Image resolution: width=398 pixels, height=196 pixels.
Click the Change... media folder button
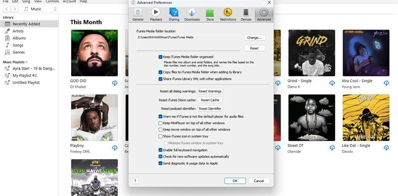pyautogui.click(x=255, y=38)
